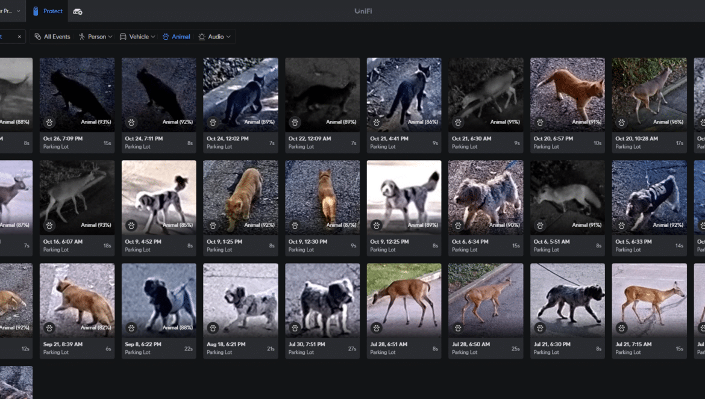
Task: Click the paw icon on Oct 22, 12:09 AM thumbnail
Action: click(x=295, y=123)
